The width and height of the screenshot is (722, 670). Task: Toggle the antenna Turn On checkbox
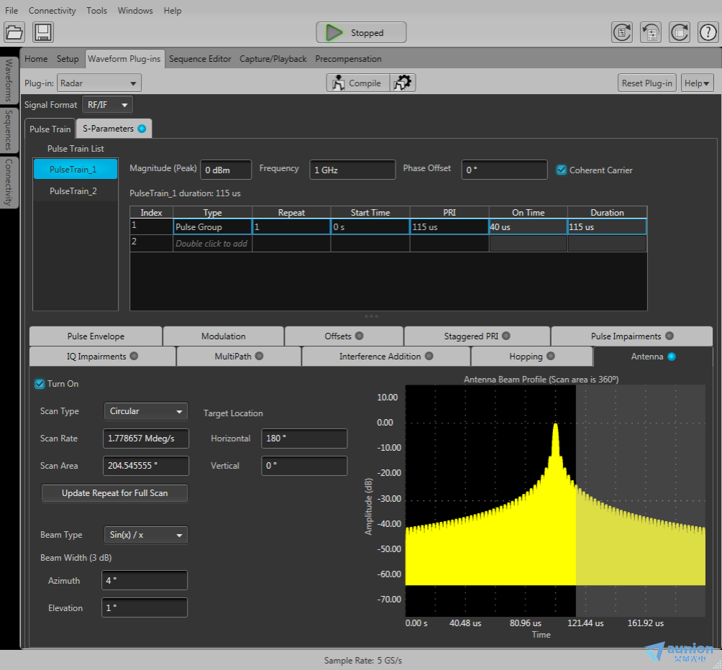40,384
